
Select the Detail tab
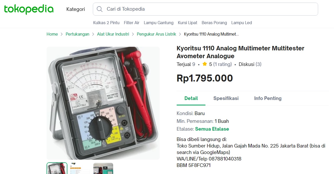pyautogui.click(x=191, y=98)
